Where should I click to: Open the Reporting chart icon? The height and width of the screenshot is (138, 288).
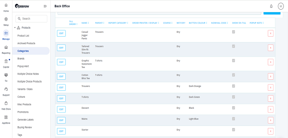click(6, 47)
